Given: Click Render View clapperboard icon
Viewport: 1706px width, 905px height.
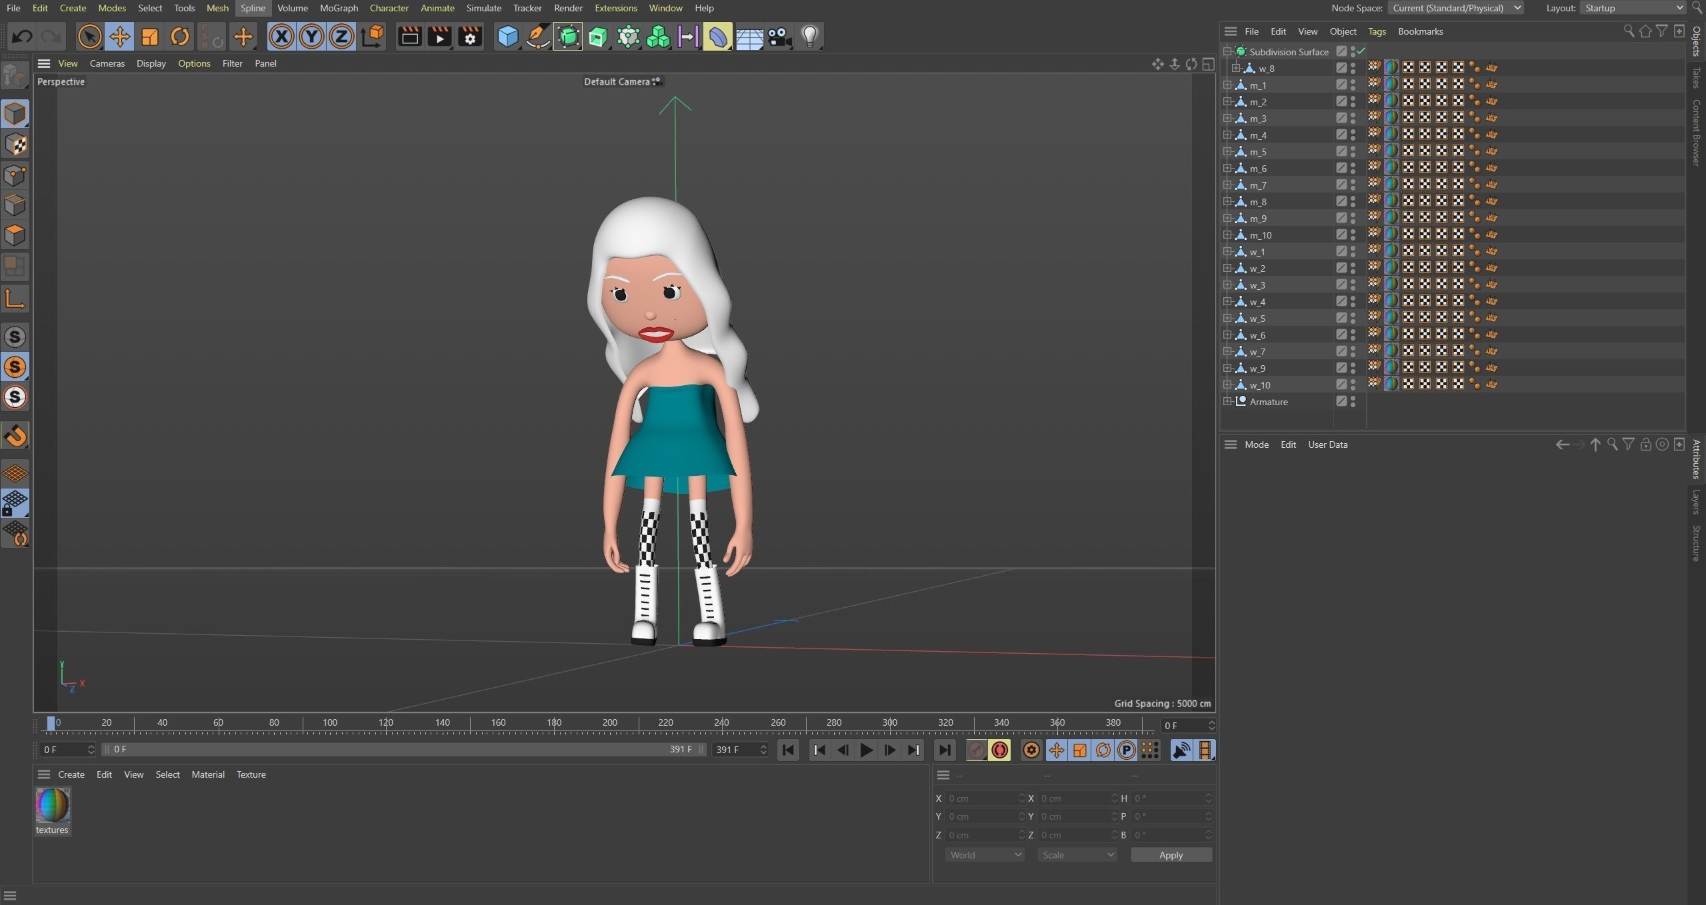Looking at the screenshot, I should 409,37.
